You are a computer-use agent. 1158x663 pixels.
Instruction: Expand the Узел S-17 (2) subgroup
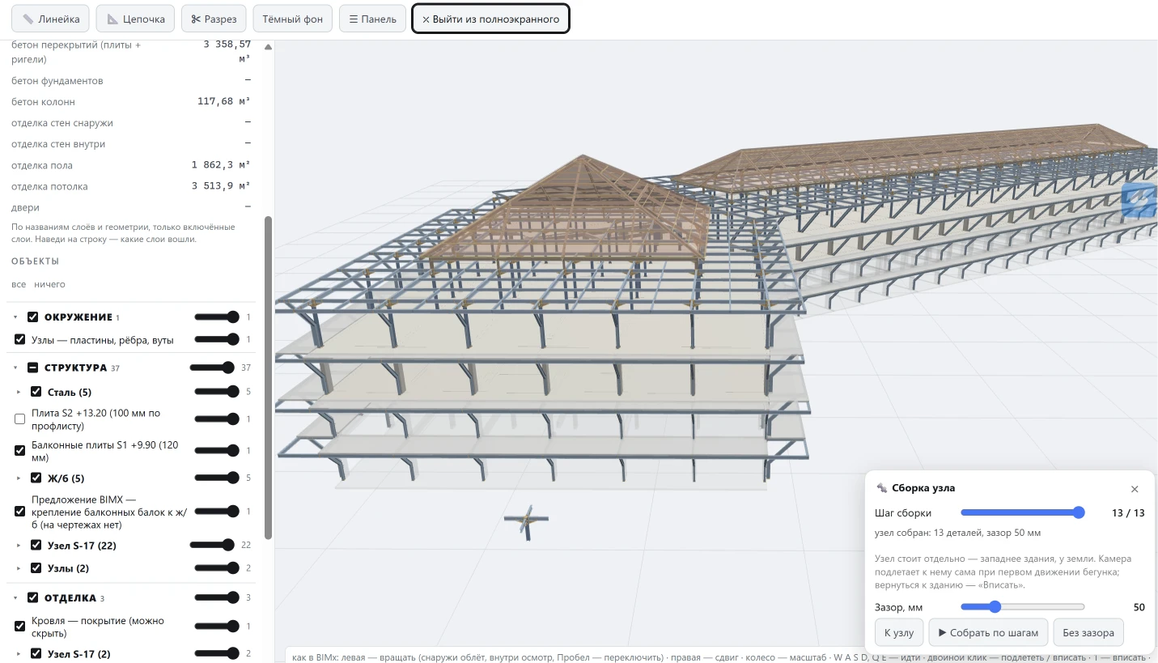[19, 653]
